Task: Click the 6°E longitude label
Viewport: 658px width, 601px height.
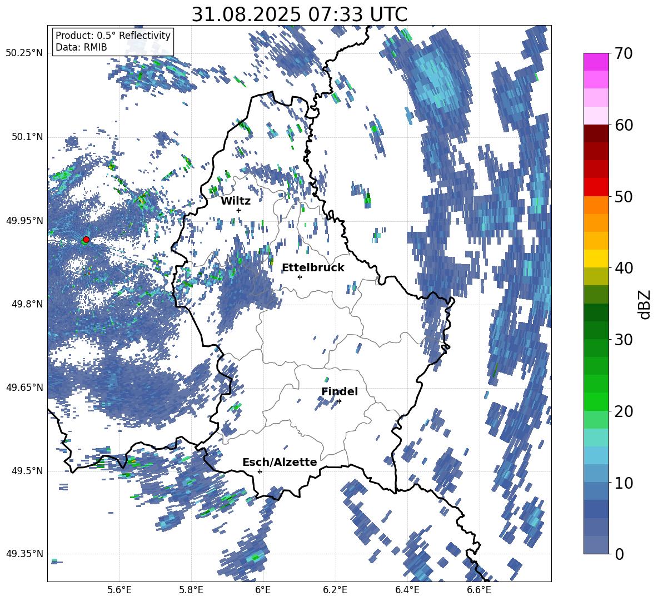Action: click(263, 590)
